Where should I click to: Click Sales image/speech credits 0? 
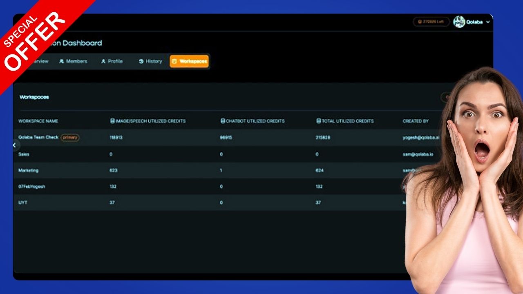click(x=111, y=154)
